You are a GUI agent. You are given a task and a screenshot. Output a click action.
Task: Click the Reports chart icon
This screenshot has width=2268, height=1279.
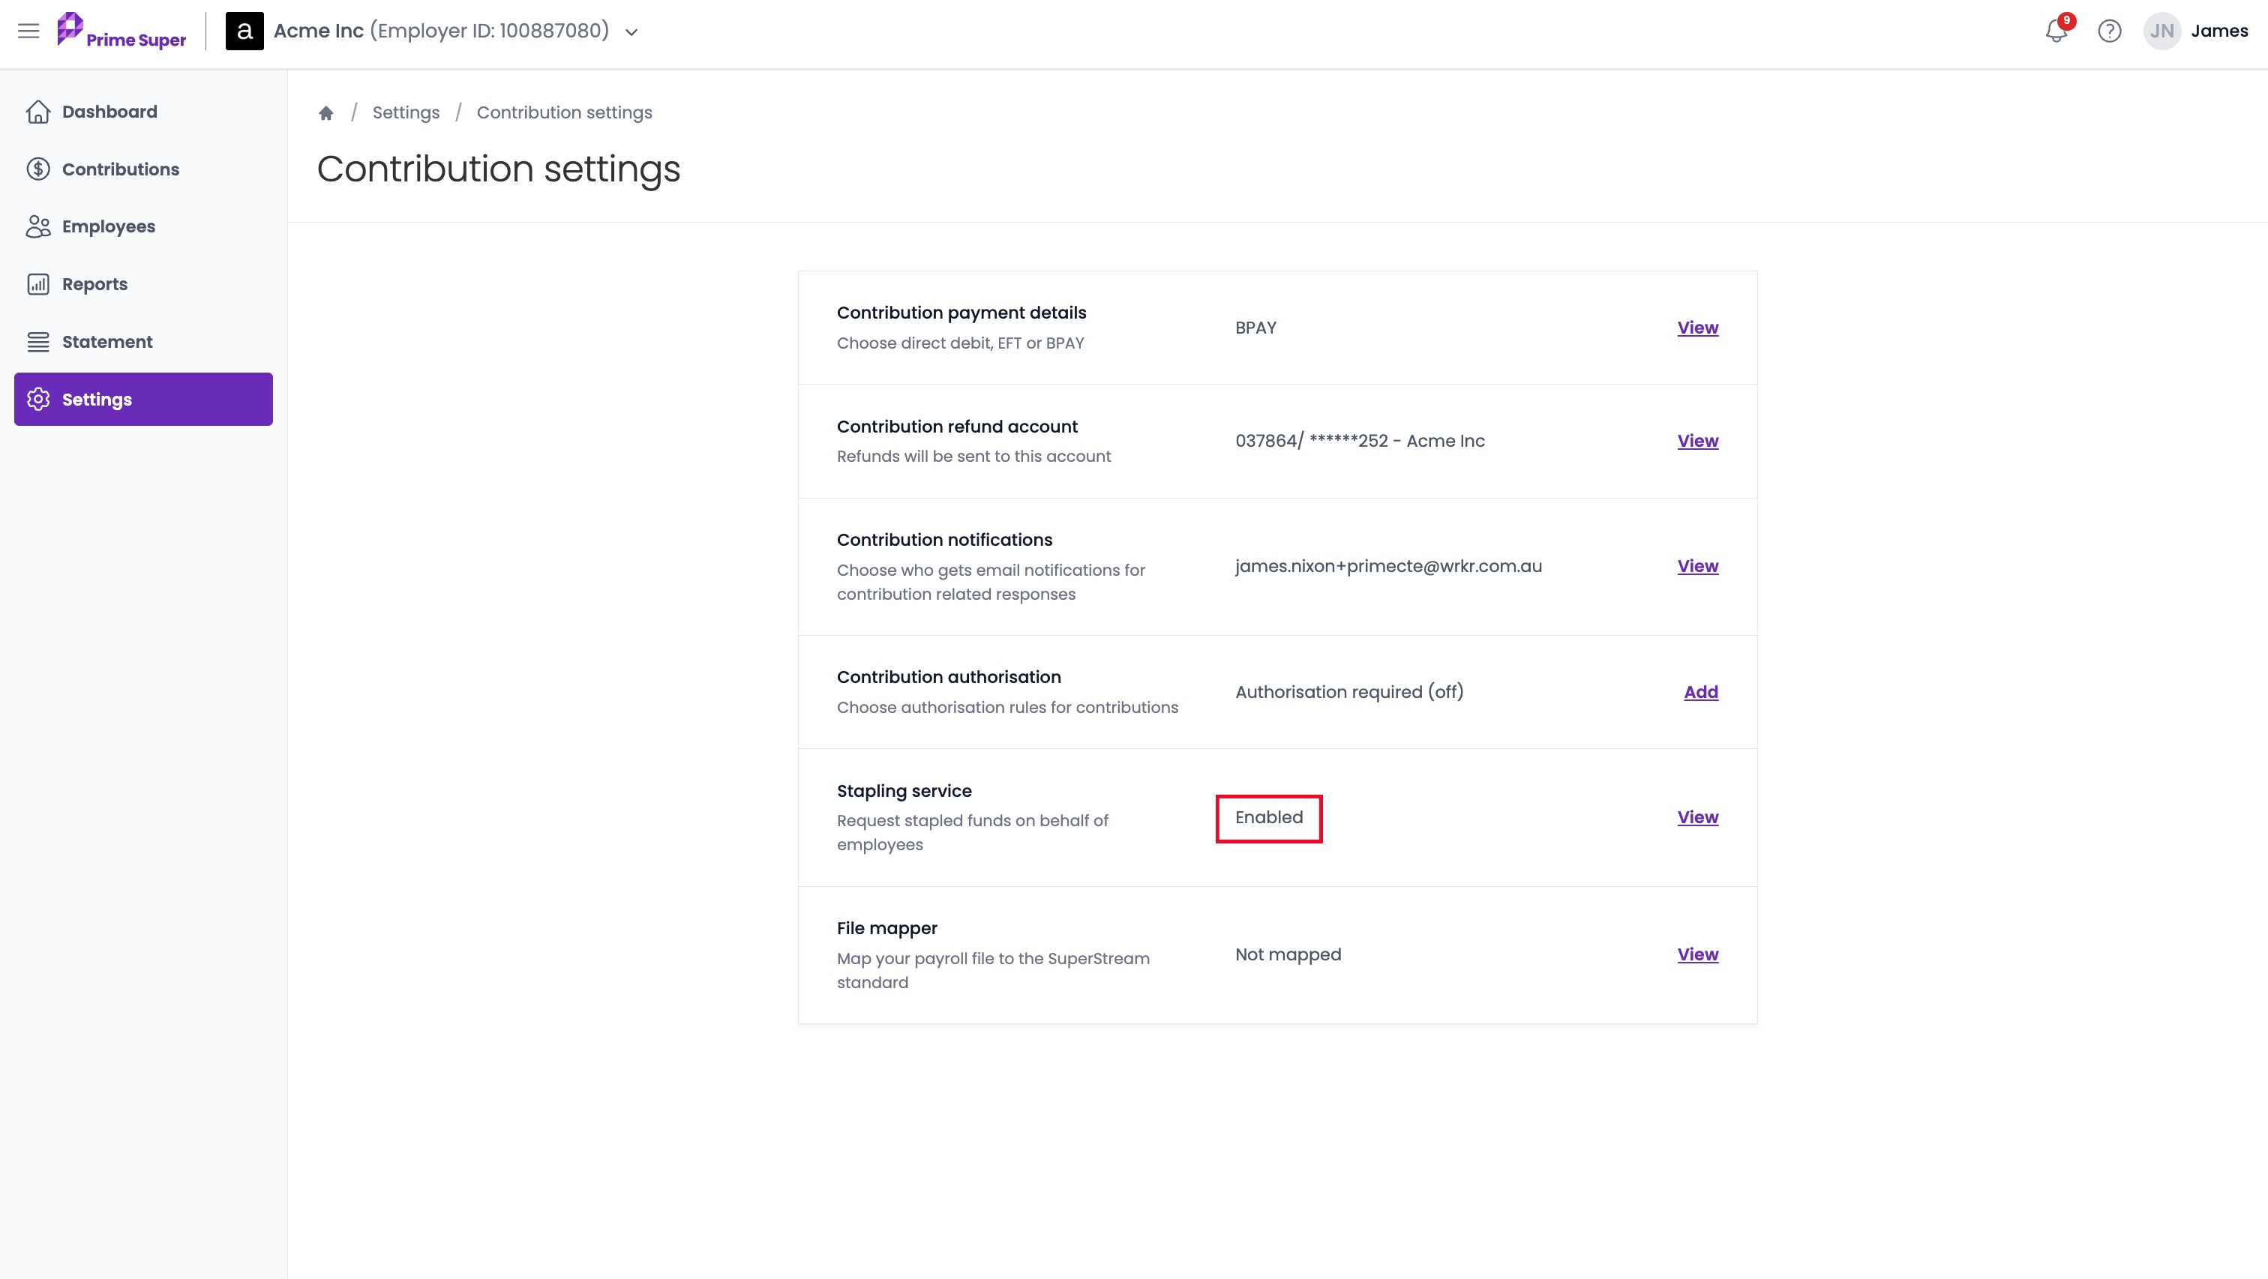coord(37,284)
